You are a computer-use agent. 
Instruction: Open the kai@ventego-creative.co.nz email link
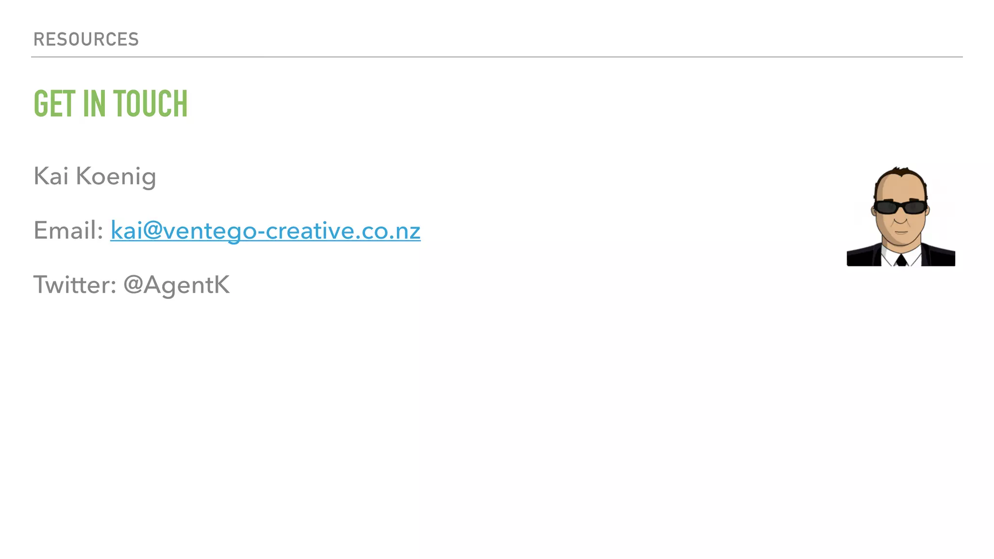point(265,231)
